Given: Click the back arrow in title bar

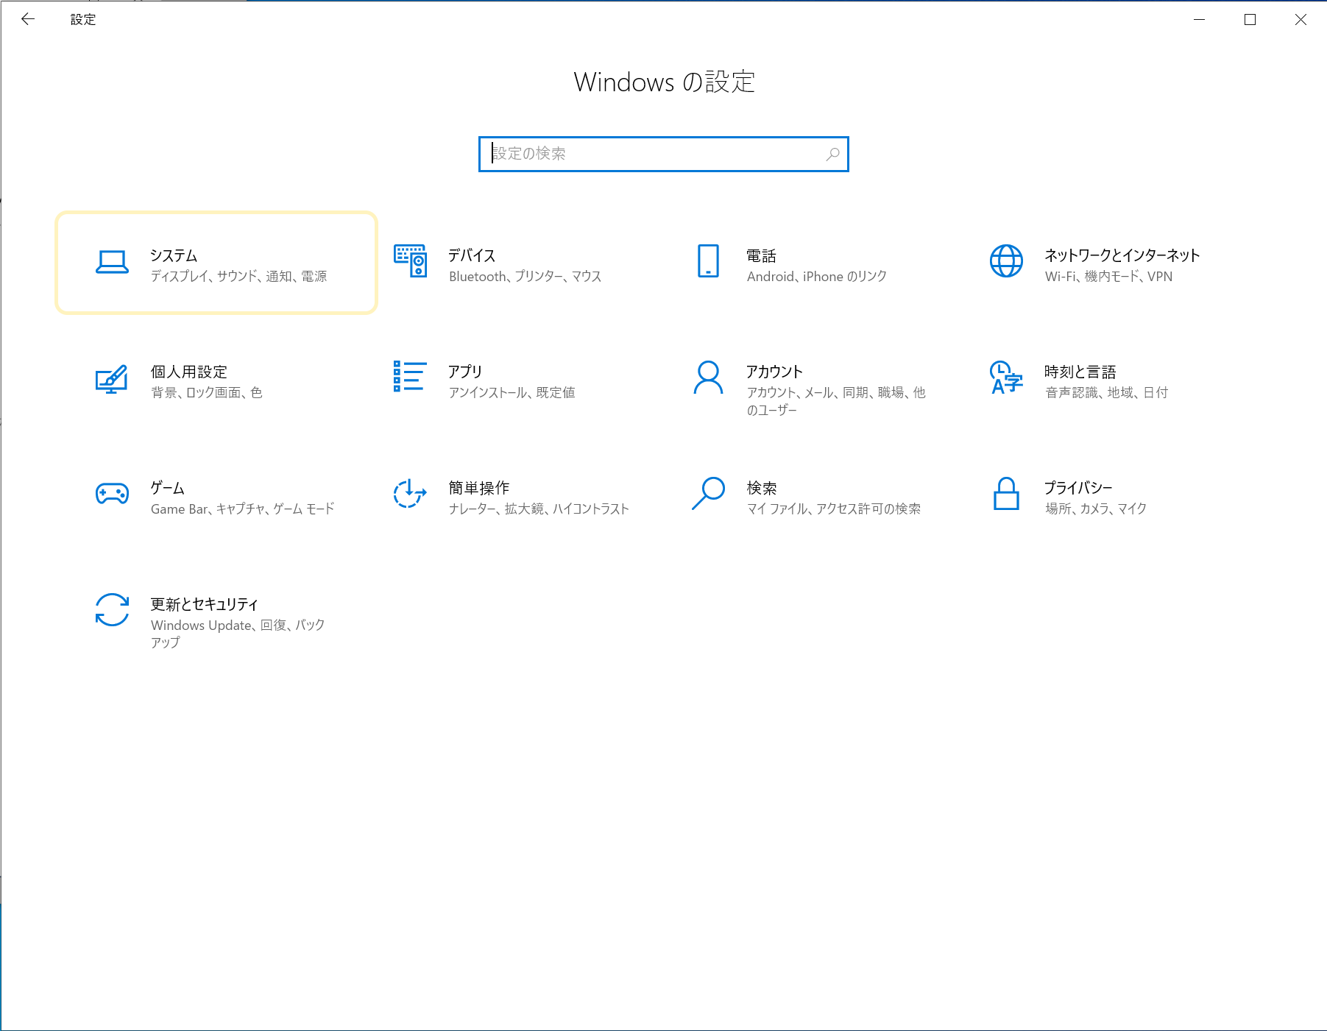Looking at the screenshot, I should (x=28, y=19).
